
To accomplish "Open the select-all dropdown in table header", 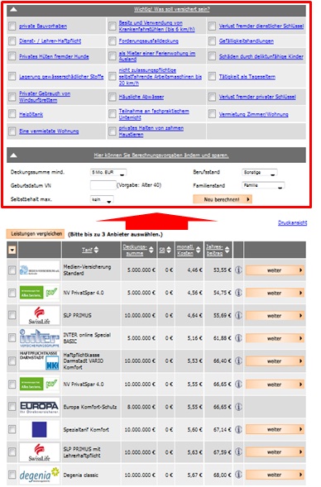I will (12, 250).
